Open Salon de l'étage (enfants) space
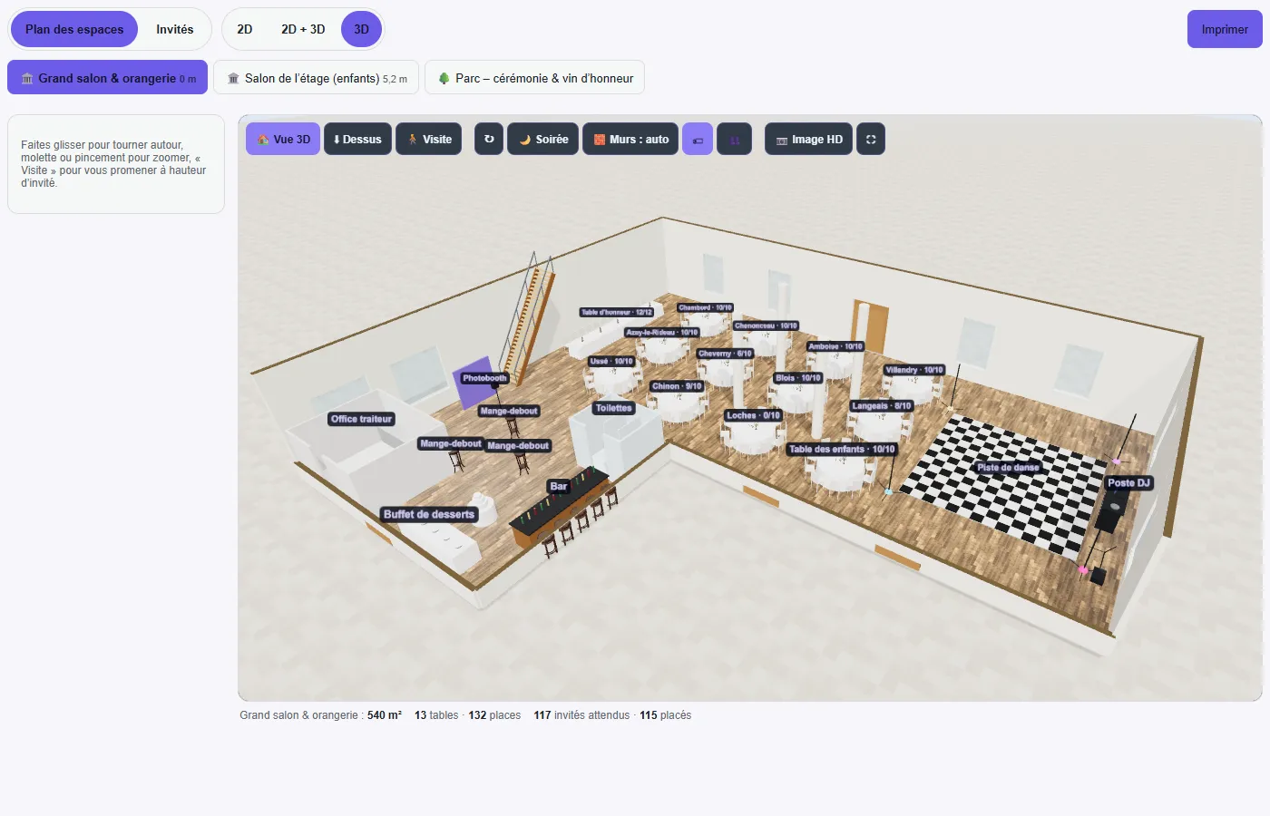The height and width of the screenshot is (816, 1270). [x=316, y=77]
